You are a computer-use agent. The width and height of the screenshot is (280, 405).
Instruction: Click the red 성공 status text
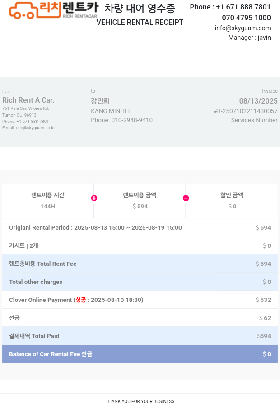[80, 300]
